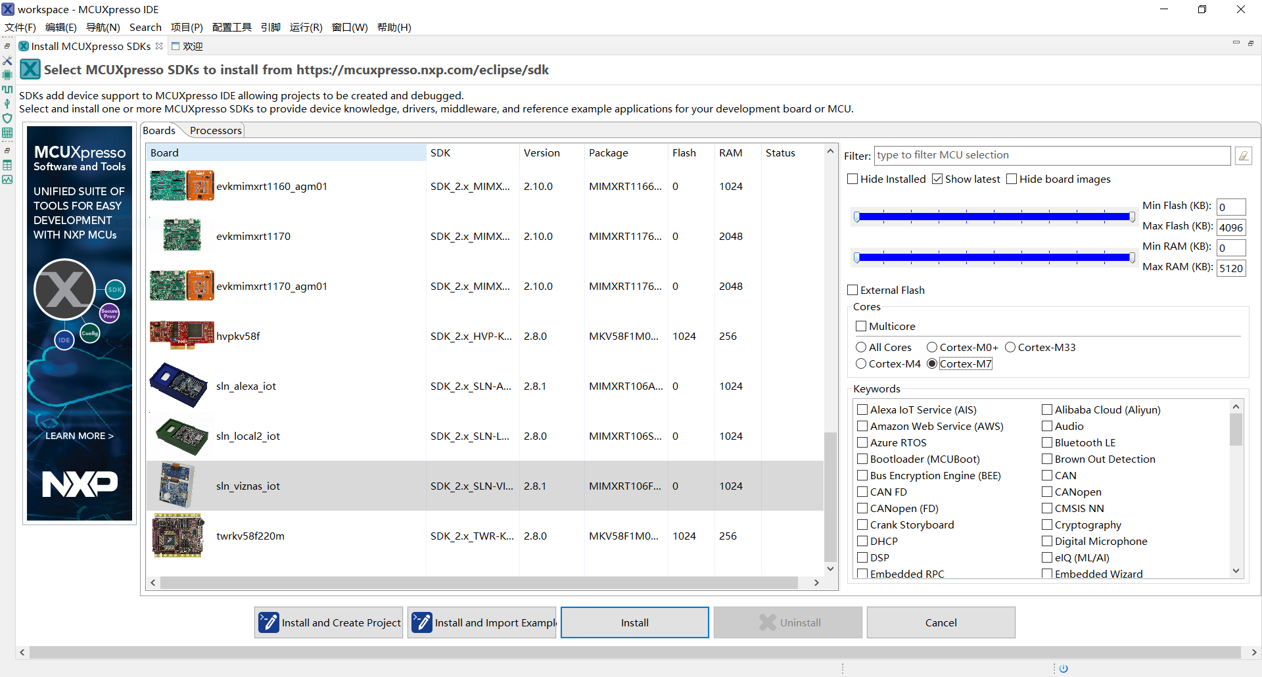The image size is (1262, 677).
Task: Click the Max Flash (KB) value field
Action: click(1231, 227)
